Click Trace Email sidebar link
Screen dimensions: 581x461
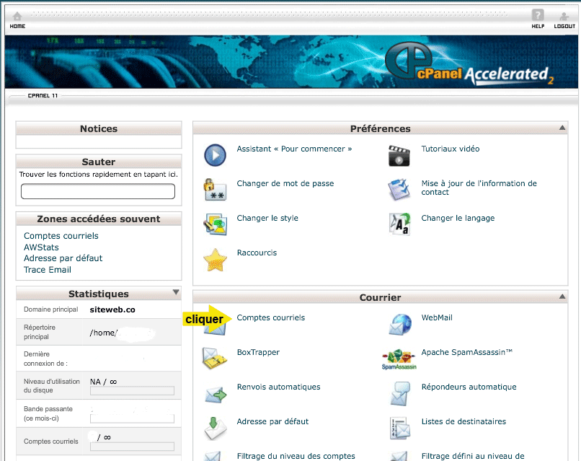pos(48,270)
